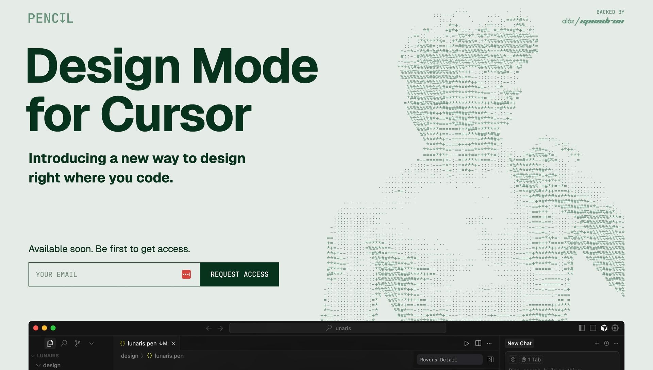Collapse the LUNARIS root folder
Image resolution: width=653 pixels, height=370 pixels.
click(33, 355)
